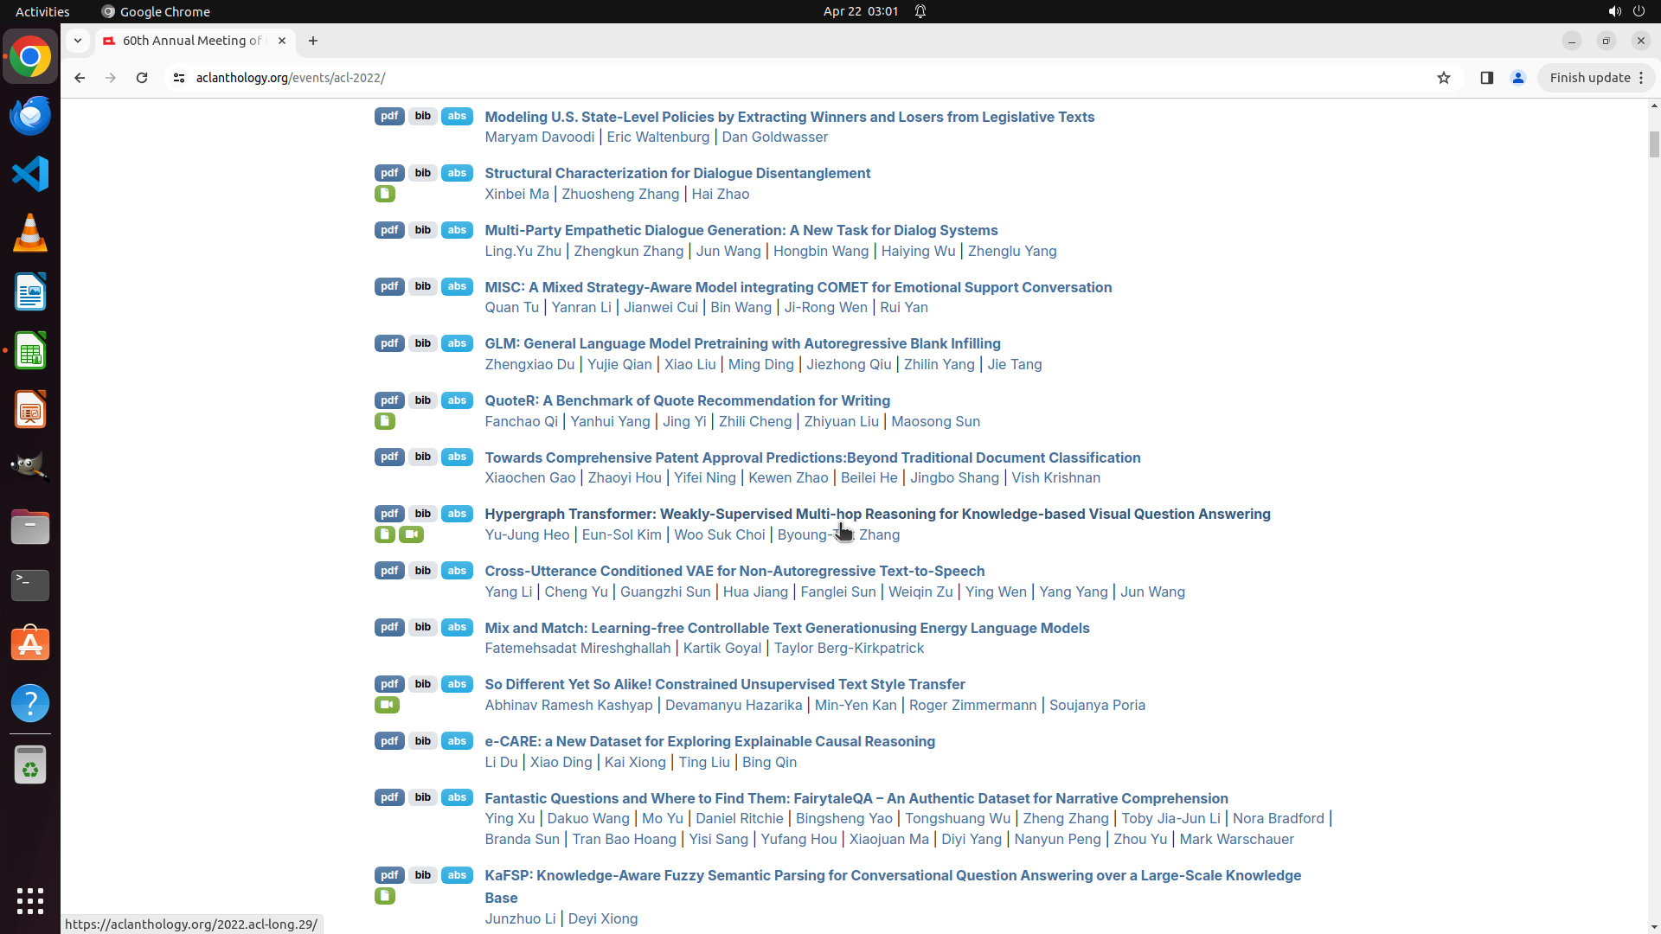Open video icon for So Different Yet So Alike

click(x=387, y=705)
